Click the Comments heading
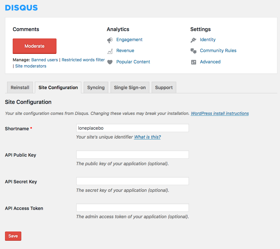The image size is (280, 249). pyautogui.click(x=26, y=29)
